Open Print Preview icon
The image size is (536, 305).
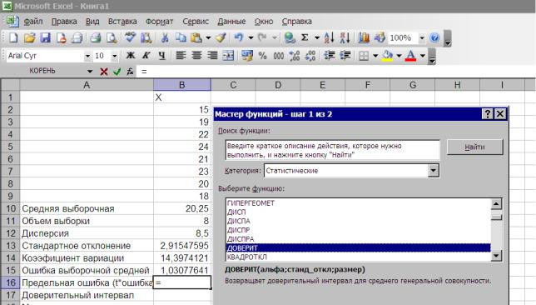pos(112,37)
